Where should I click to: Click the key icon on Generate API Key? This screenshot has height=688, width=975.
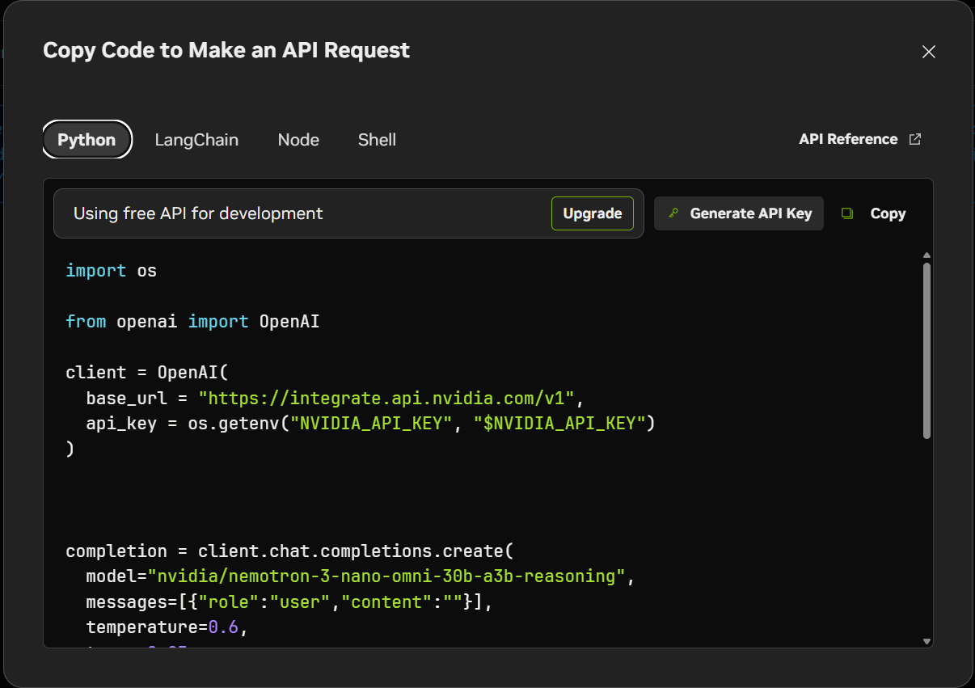click(x=673, y=213)
